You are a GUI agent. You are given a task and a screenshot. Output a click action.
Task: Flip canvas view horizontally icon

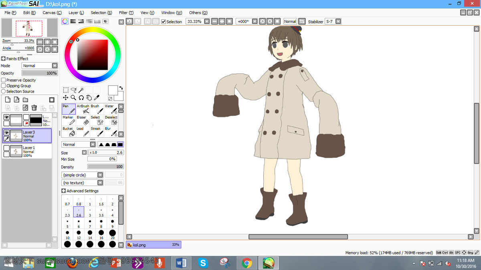coord(302,21)
